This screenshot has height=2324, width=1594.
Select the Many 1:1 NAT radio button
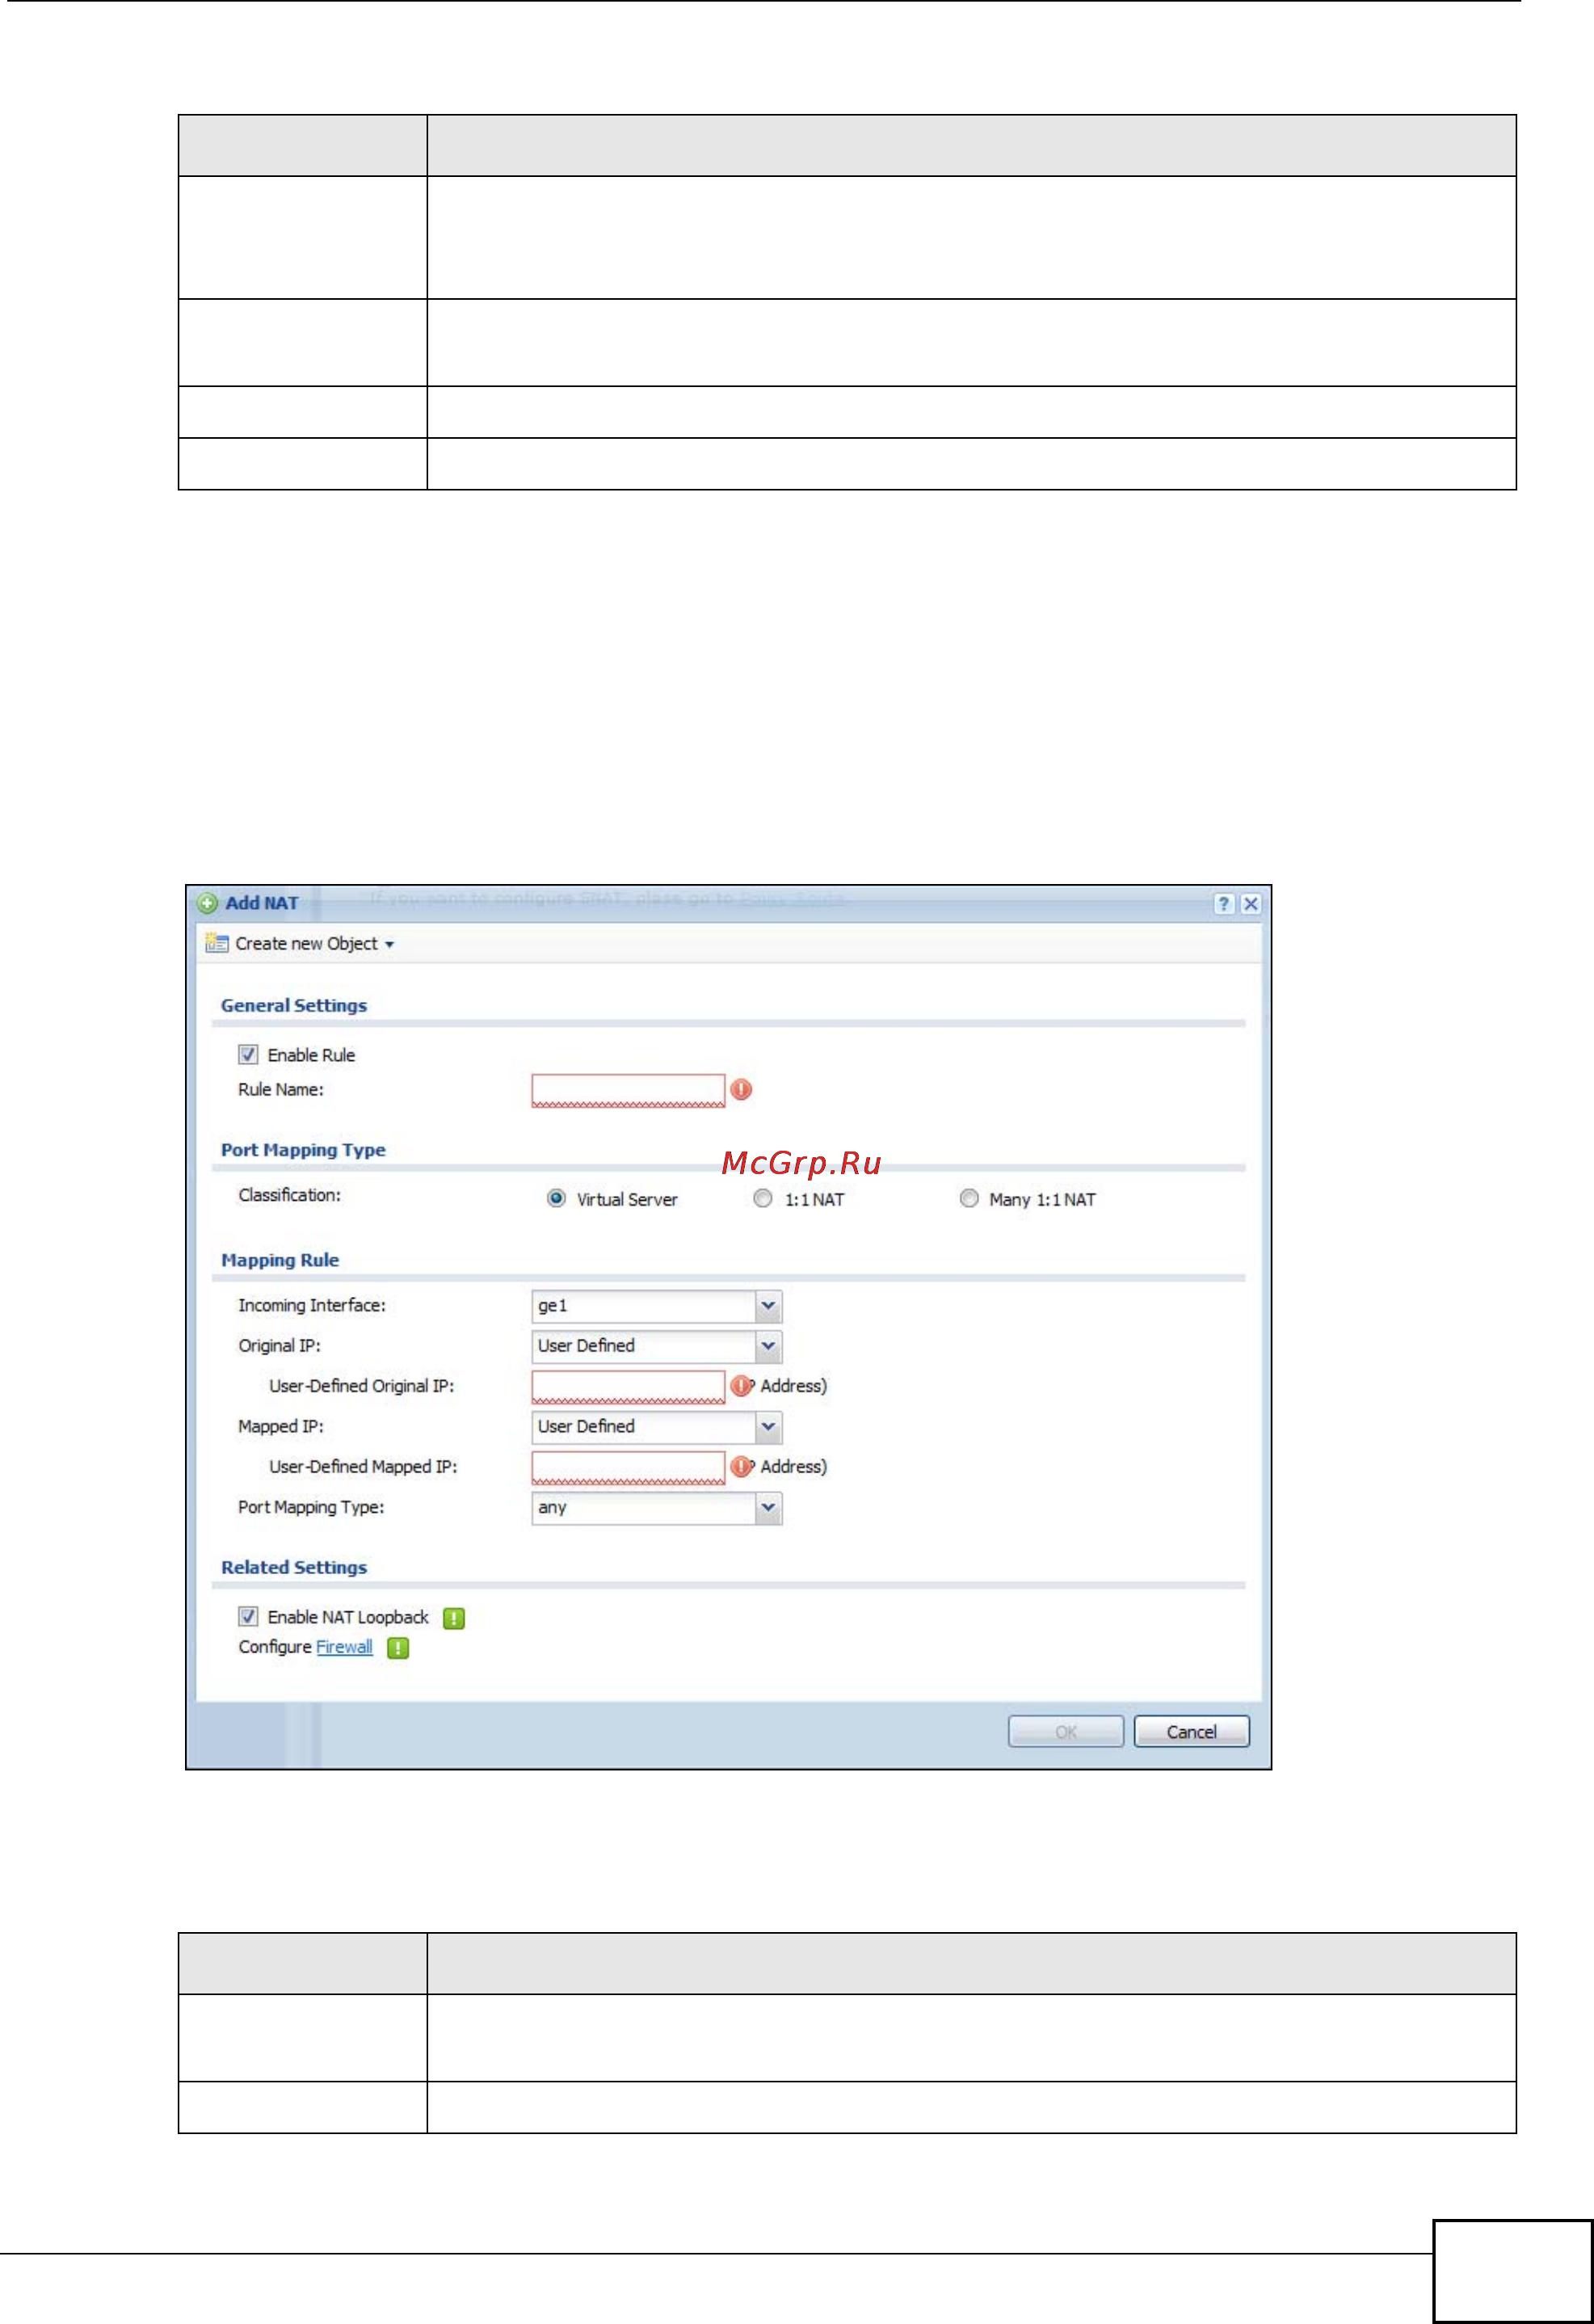pyautogui.click(x=969, y=1199)
